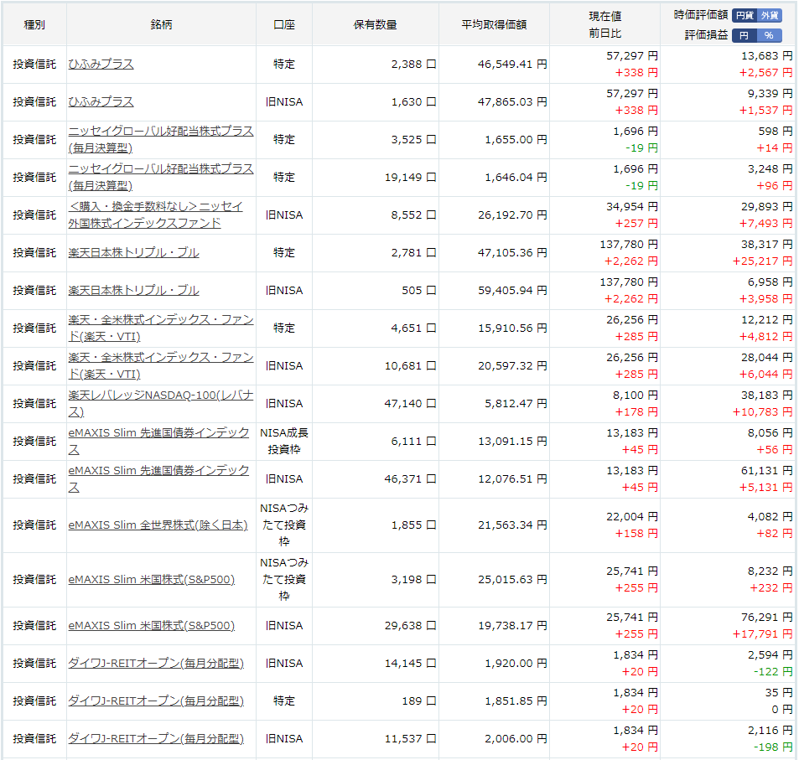Select the +2,567 円 profit value
799x760 pixels.
tap(765, 73)
